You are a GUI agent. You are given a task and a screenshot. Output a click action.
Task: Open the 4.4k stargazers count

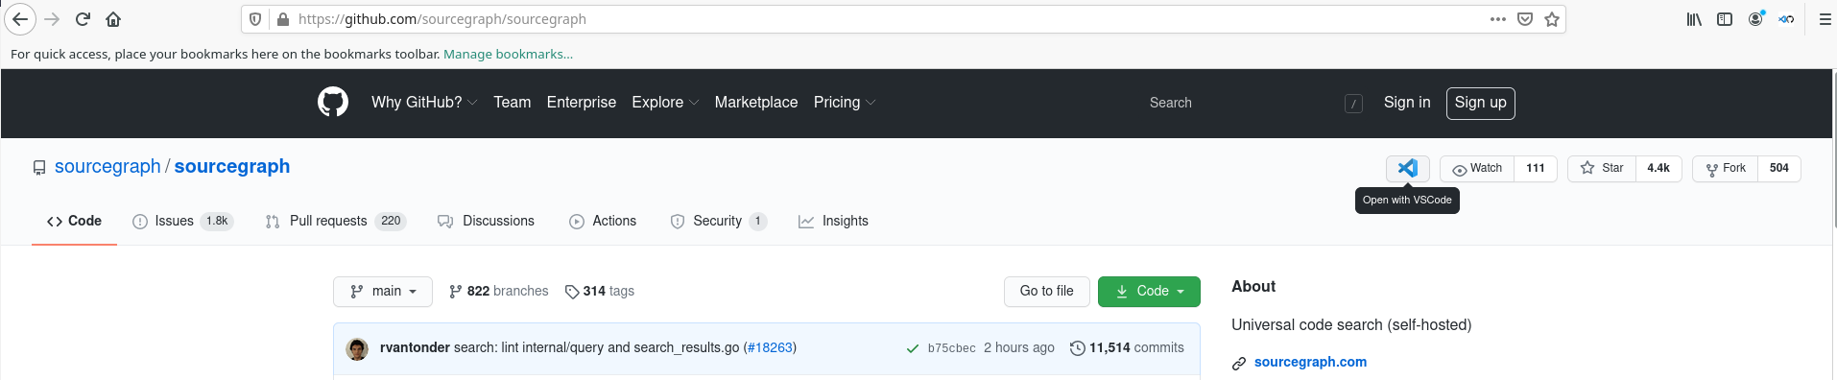1658,168
